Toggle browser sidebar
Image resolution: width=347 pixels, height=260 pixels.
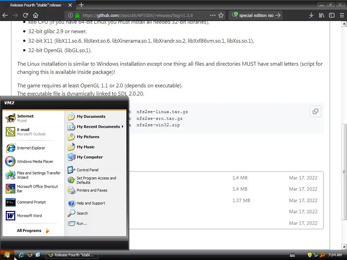[332, 15]
